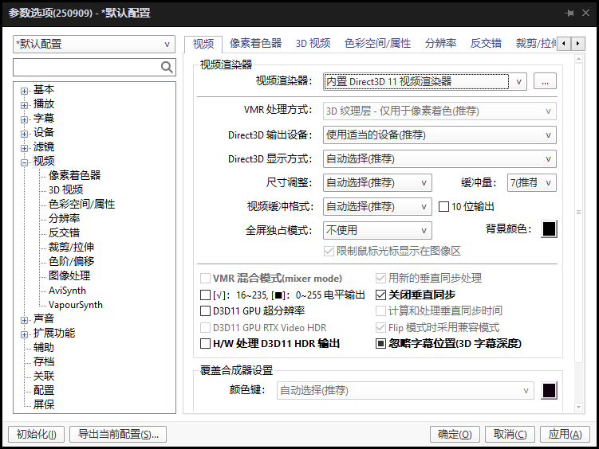The image size is (599, 449).
Task: Toggle the 关闭垂直同步 checkbox
Action: click(381, 295)
